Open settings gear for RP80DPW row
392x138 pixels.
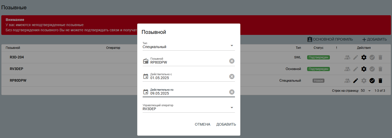tap(364, 81)
